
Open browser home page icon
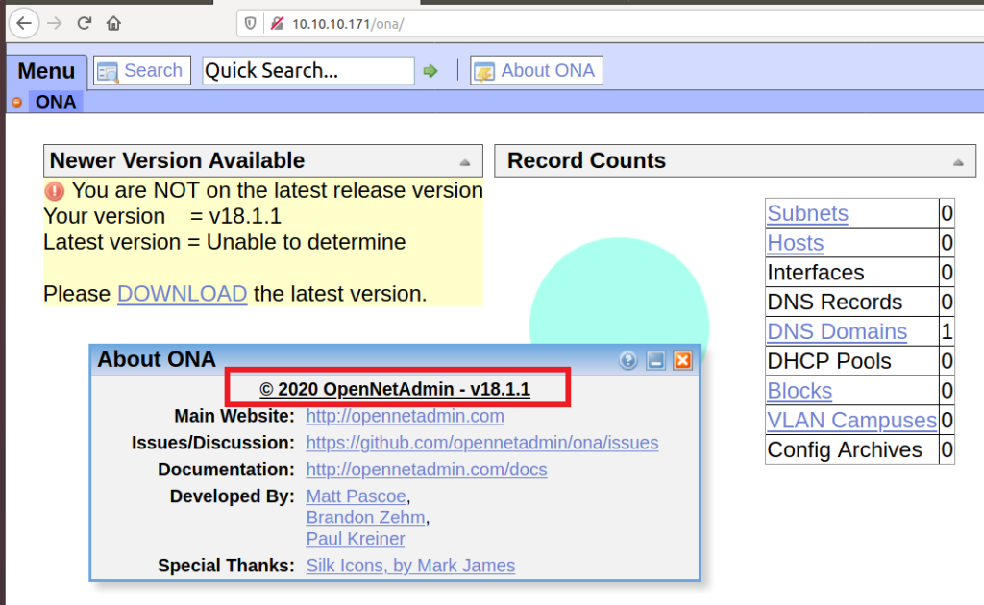point(113,24)
